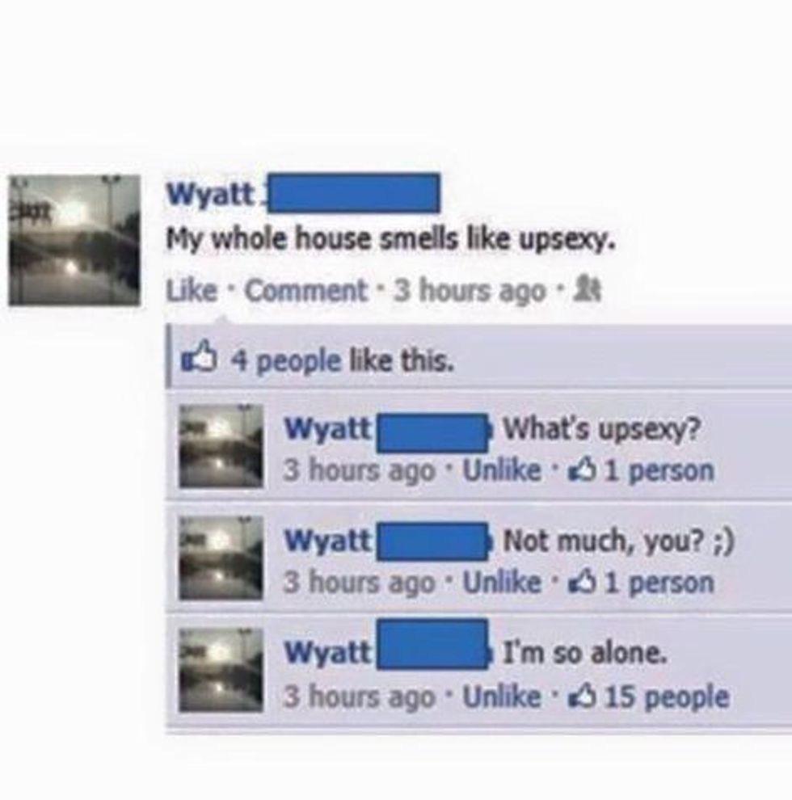
Task: Unlike the 'Not much, you?' comment
Action: click(x=502, y=582)
